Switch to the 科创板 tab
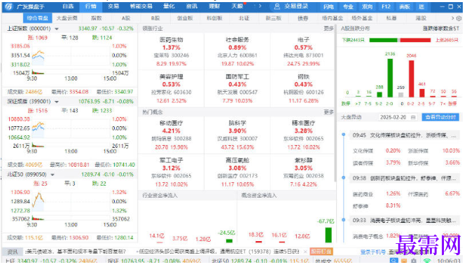 coord(214,18)
